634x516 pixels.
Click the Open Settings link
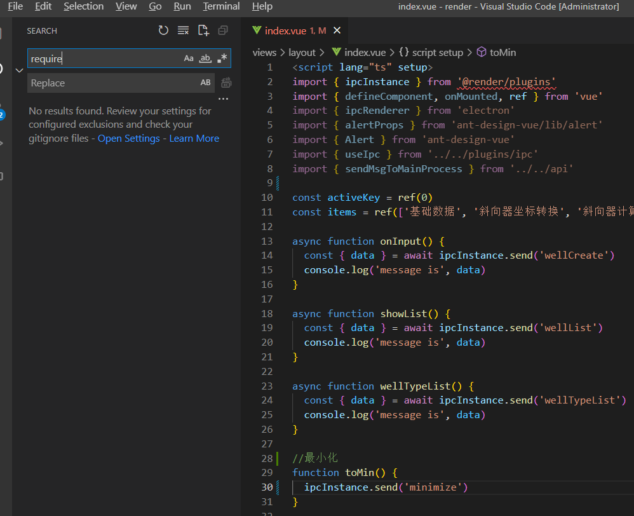(128, 138)
